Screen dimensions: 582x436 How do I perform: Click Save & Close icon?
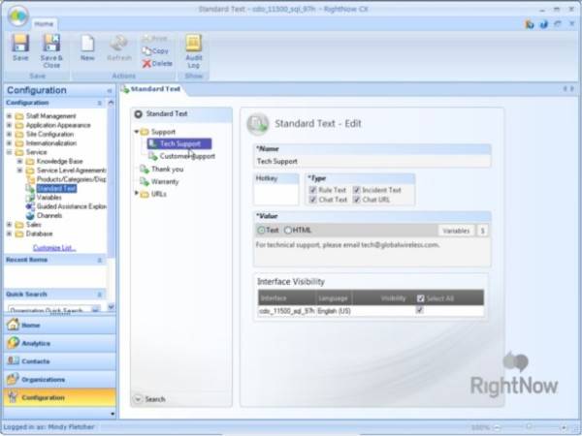[x=51, y=50]
